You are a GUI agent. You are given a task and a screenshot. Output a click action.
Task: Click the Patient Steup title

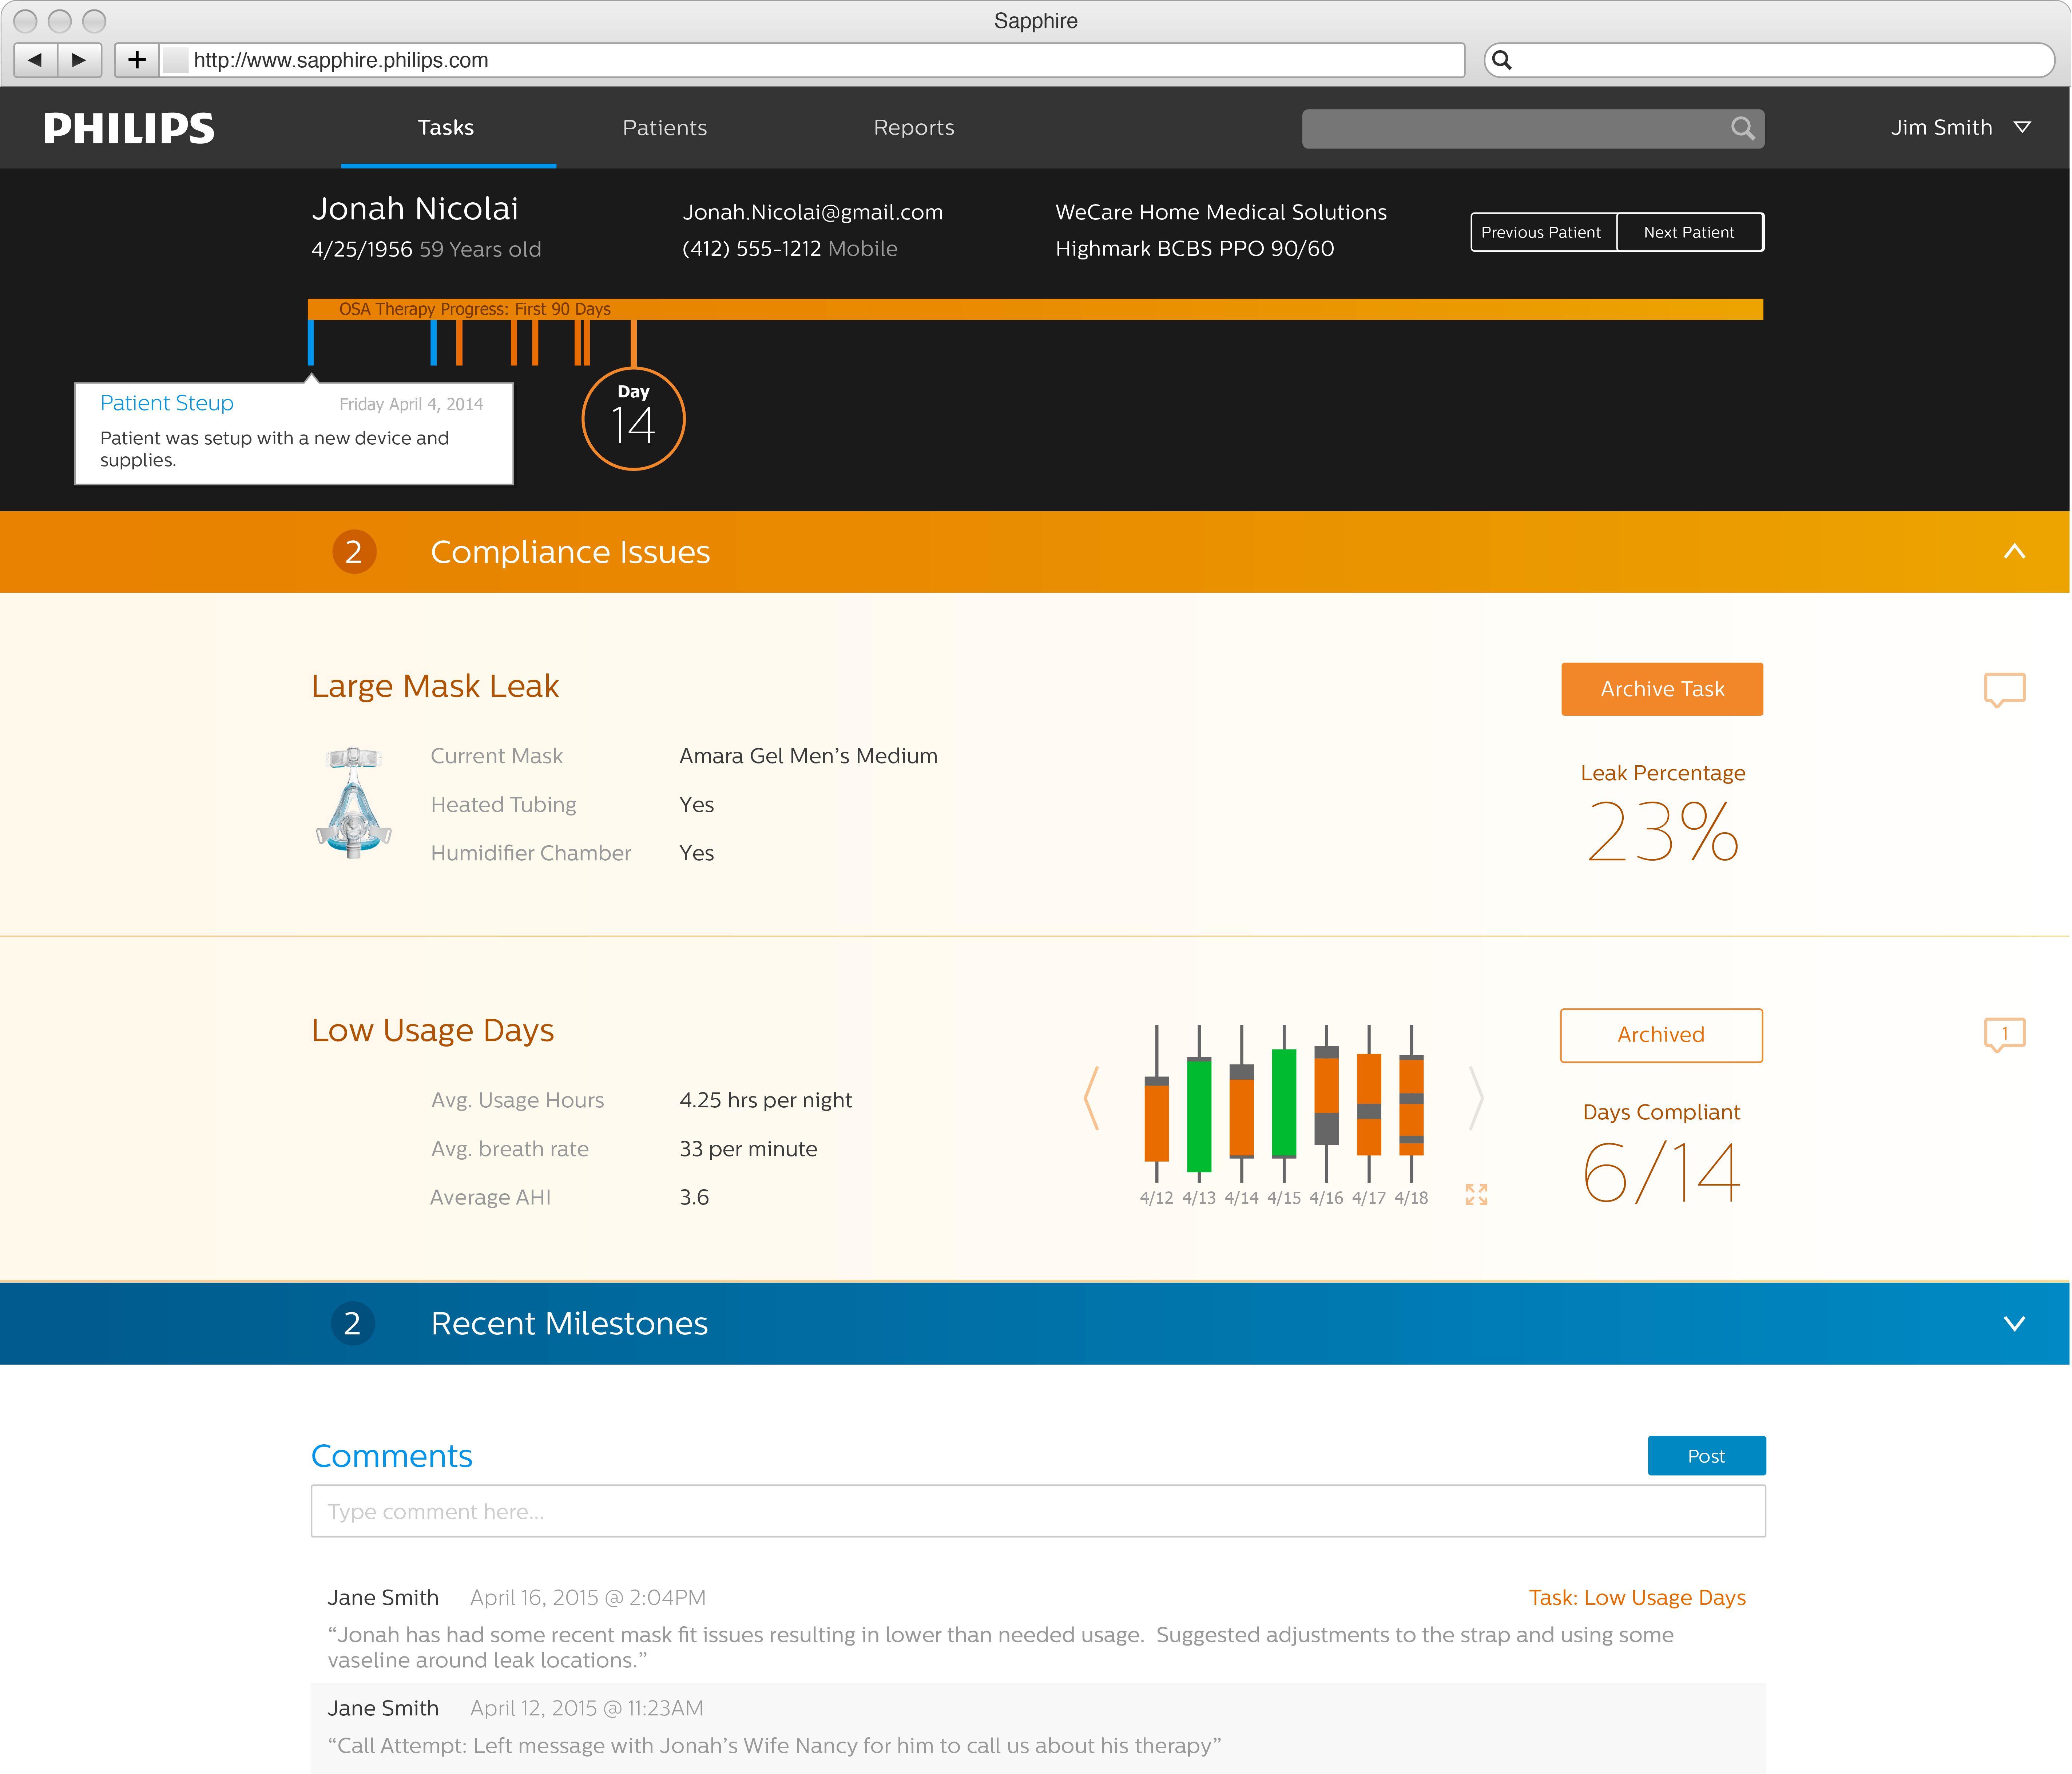(167, 403)
